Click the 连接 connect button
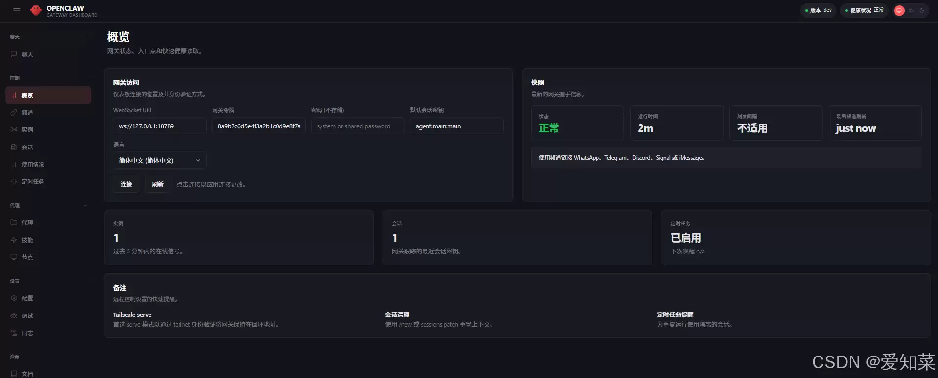The height and width of the screenshot is (378, 938). click(x=126, y=184)
